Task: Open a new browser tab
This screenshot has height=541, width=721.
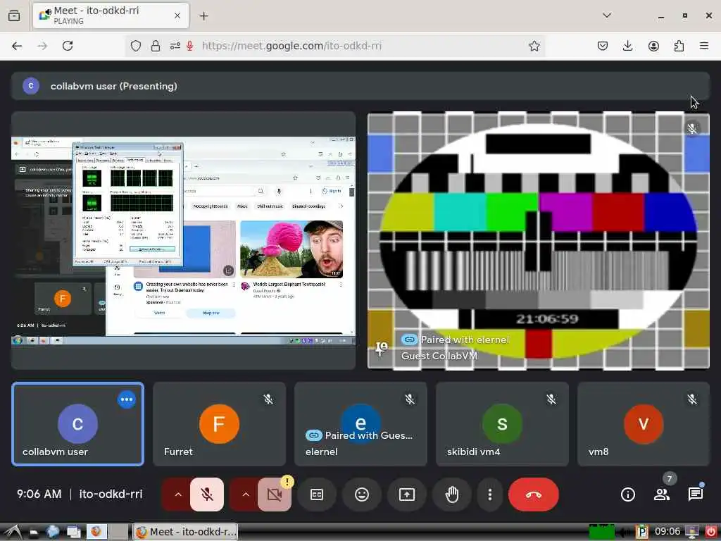Action: coord(204,16)
